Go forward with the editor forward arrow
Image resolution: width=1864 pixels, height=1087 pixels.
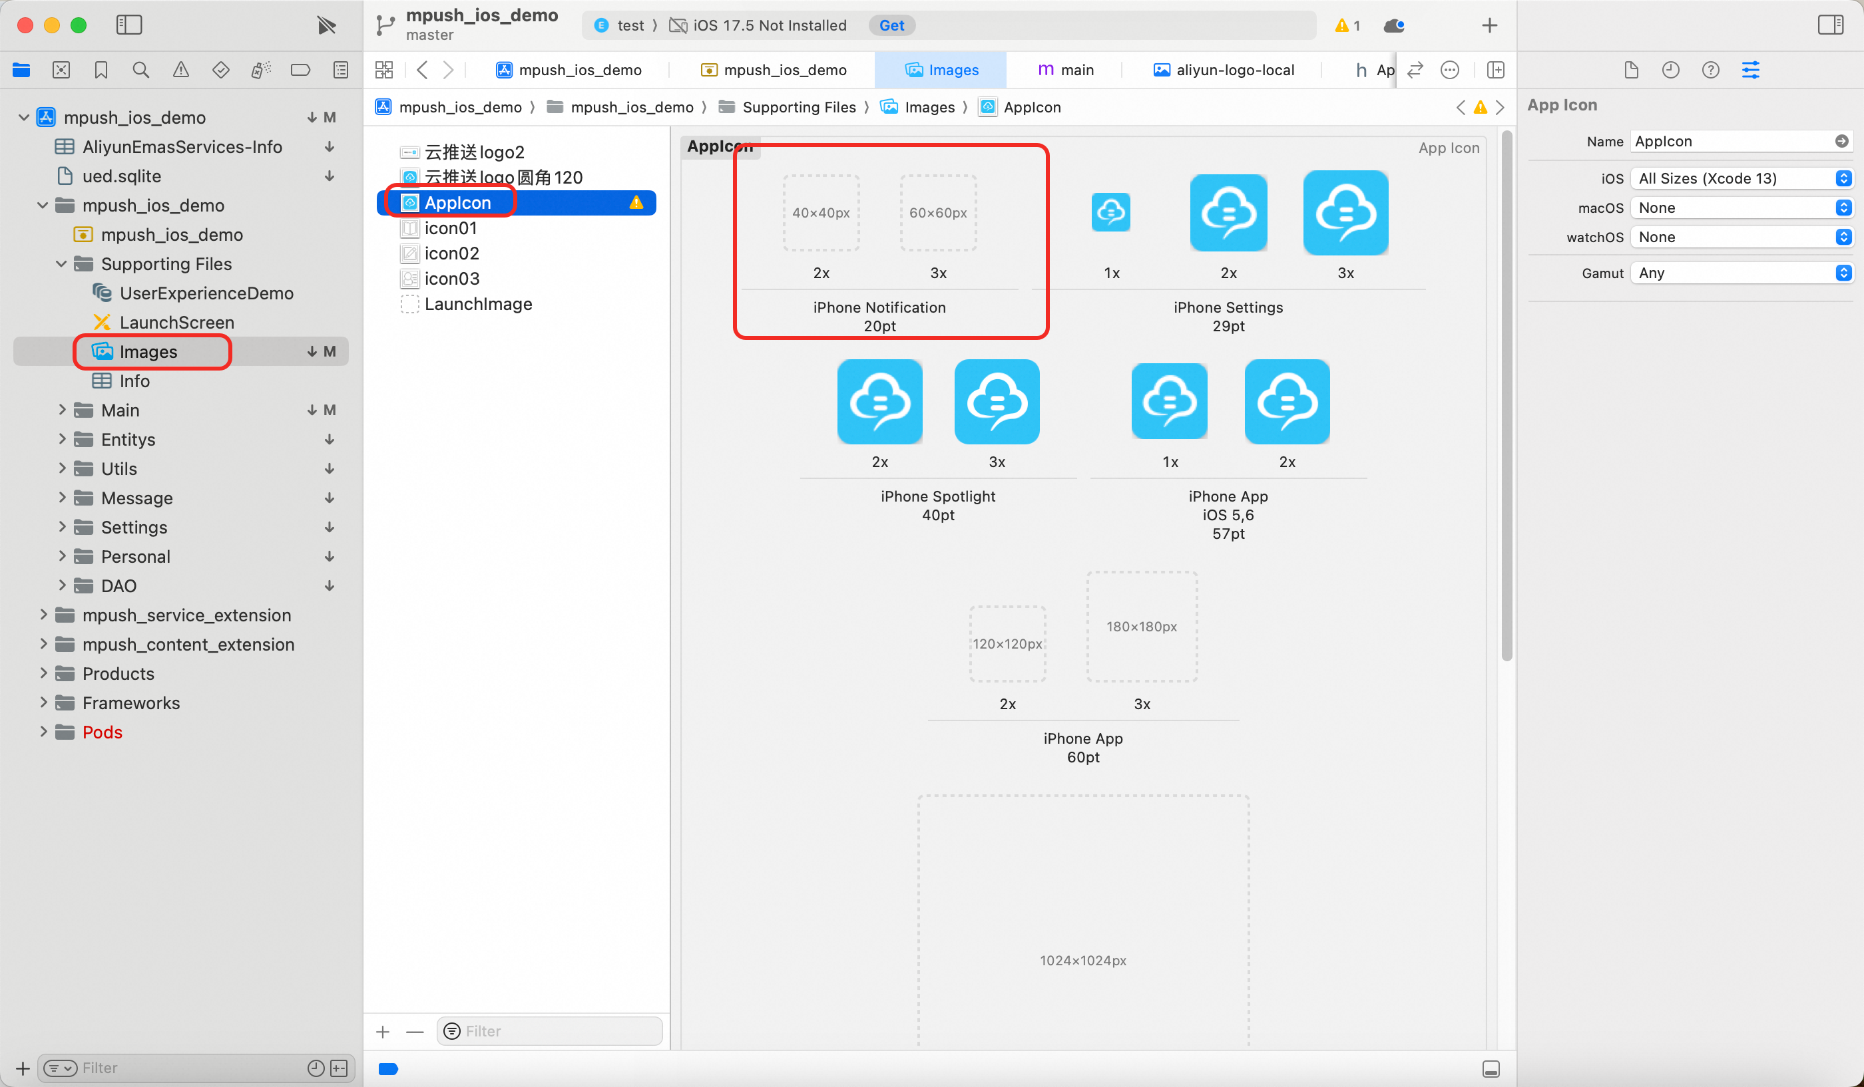tap(448, 71)
